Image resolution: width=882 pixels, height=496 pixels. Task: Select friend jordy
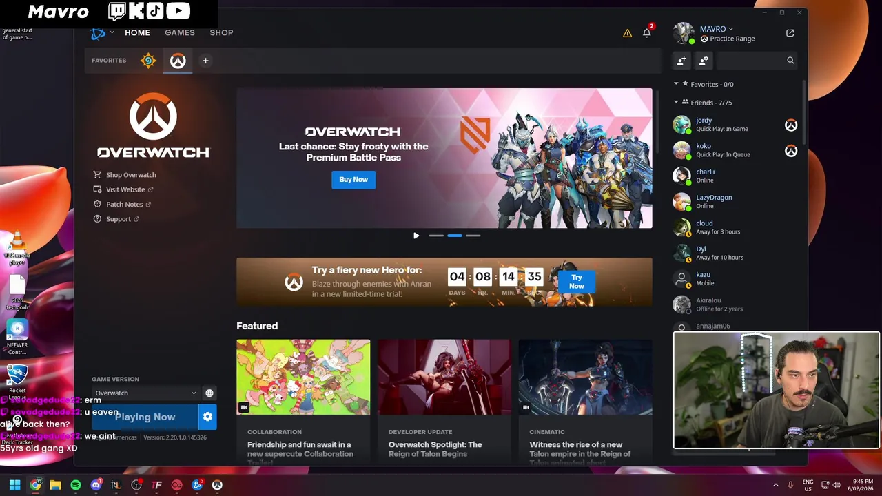(735, 125)
